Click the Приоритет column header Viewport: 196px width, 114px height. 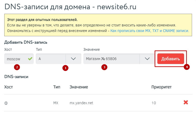tap(161, 87)
